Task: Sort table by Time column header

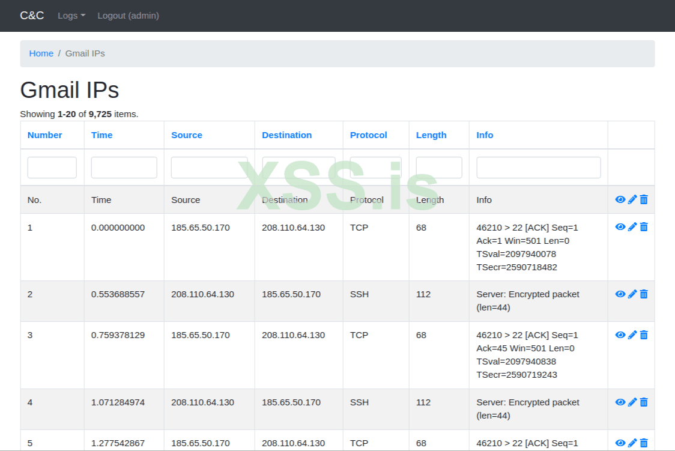Action: coord(101,135)
